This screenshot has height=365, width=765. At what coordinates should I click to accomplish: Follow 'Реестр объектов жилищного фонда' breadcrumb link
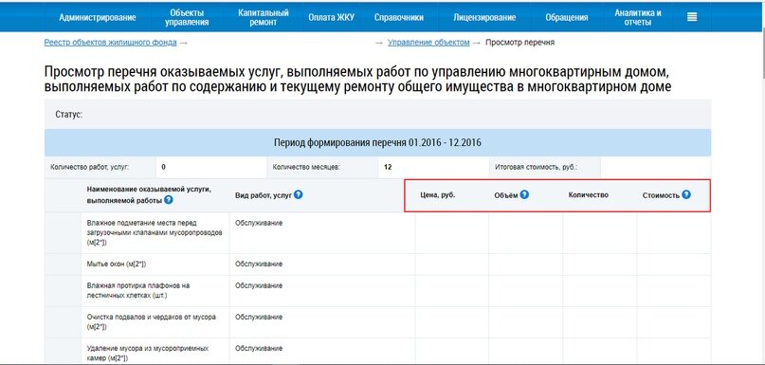click(x=110, y=43)
